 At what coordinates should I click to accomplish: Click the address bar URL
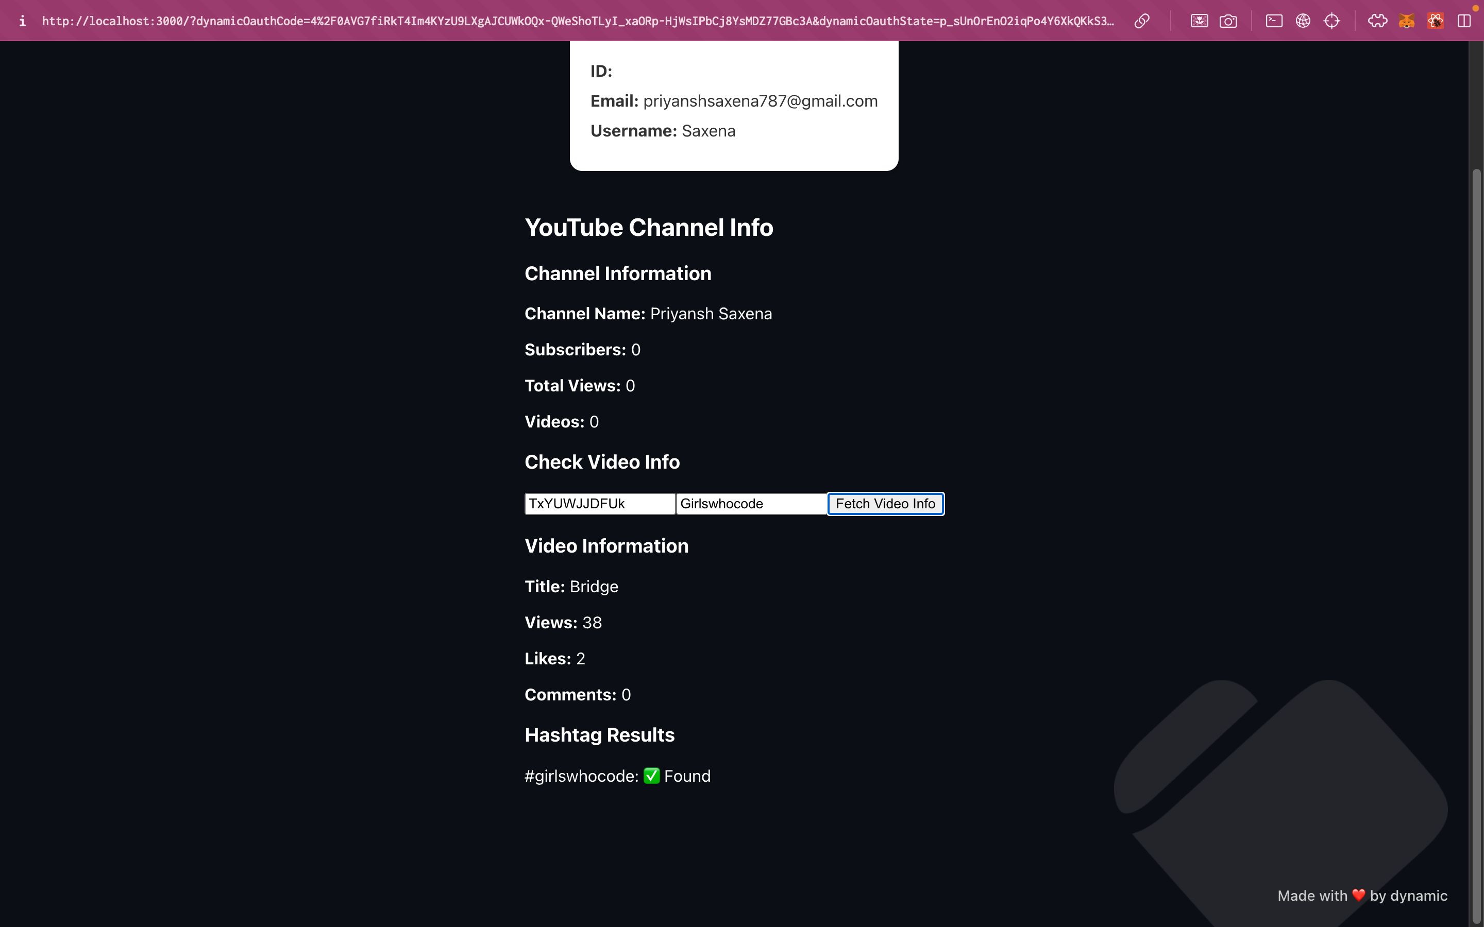point(578,21)
